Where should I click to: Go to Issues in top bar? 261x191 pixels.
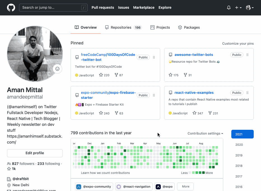[x=123, y=8]
